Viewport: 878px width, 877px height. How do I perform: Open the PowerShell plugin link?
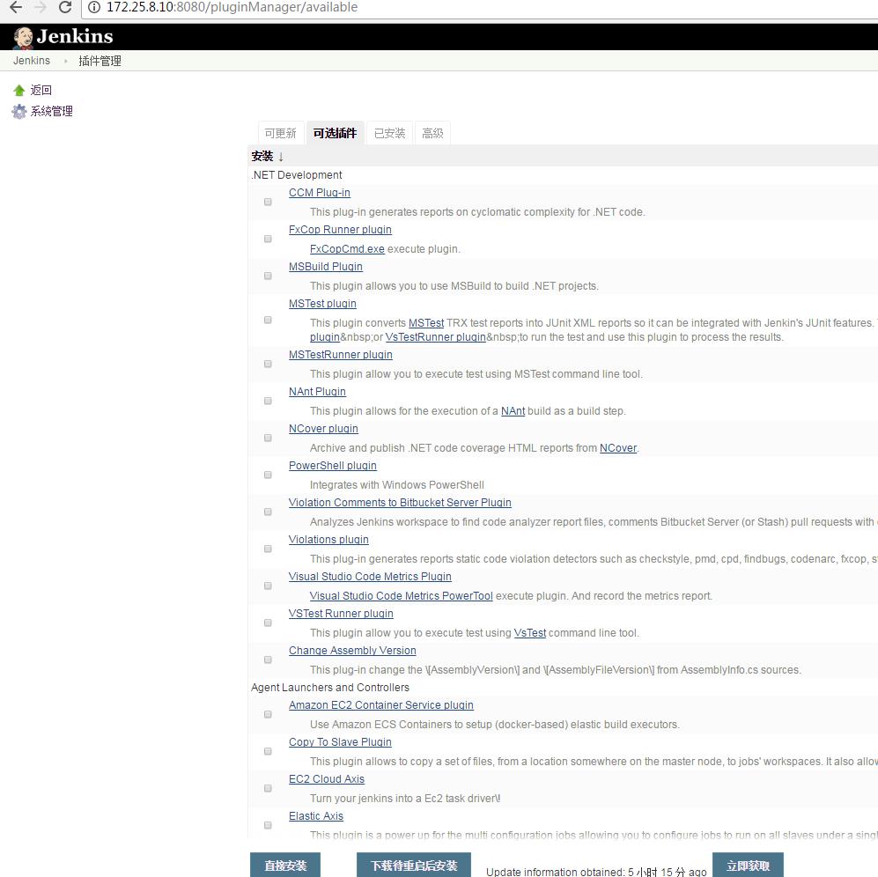pos(333,466)
